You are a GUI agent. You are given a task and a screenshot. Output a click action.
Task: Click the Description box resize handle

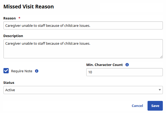pos(161,56)
